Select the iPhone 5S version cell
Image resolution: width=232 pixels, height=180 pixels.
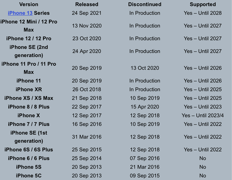(29, 167)
